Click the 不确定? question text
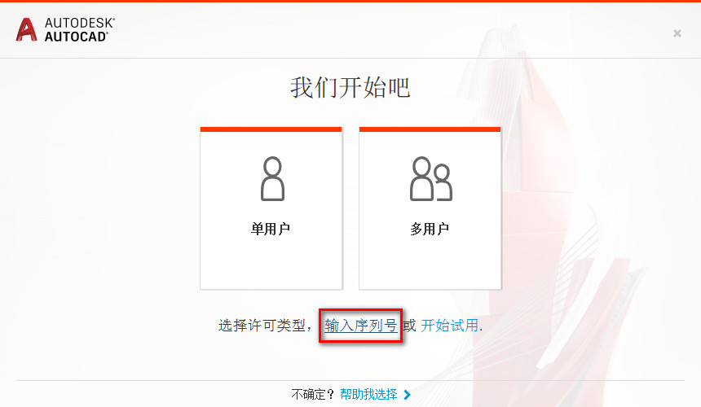 coord(313,395)
